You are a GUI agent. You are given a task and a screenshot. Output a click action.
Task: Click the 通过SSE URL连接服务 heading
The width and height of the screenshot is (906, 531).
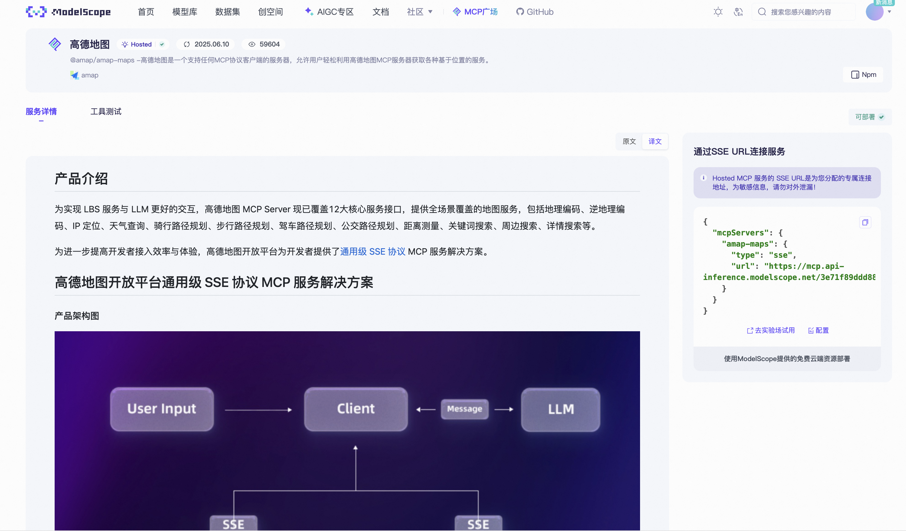click(739, 151)
